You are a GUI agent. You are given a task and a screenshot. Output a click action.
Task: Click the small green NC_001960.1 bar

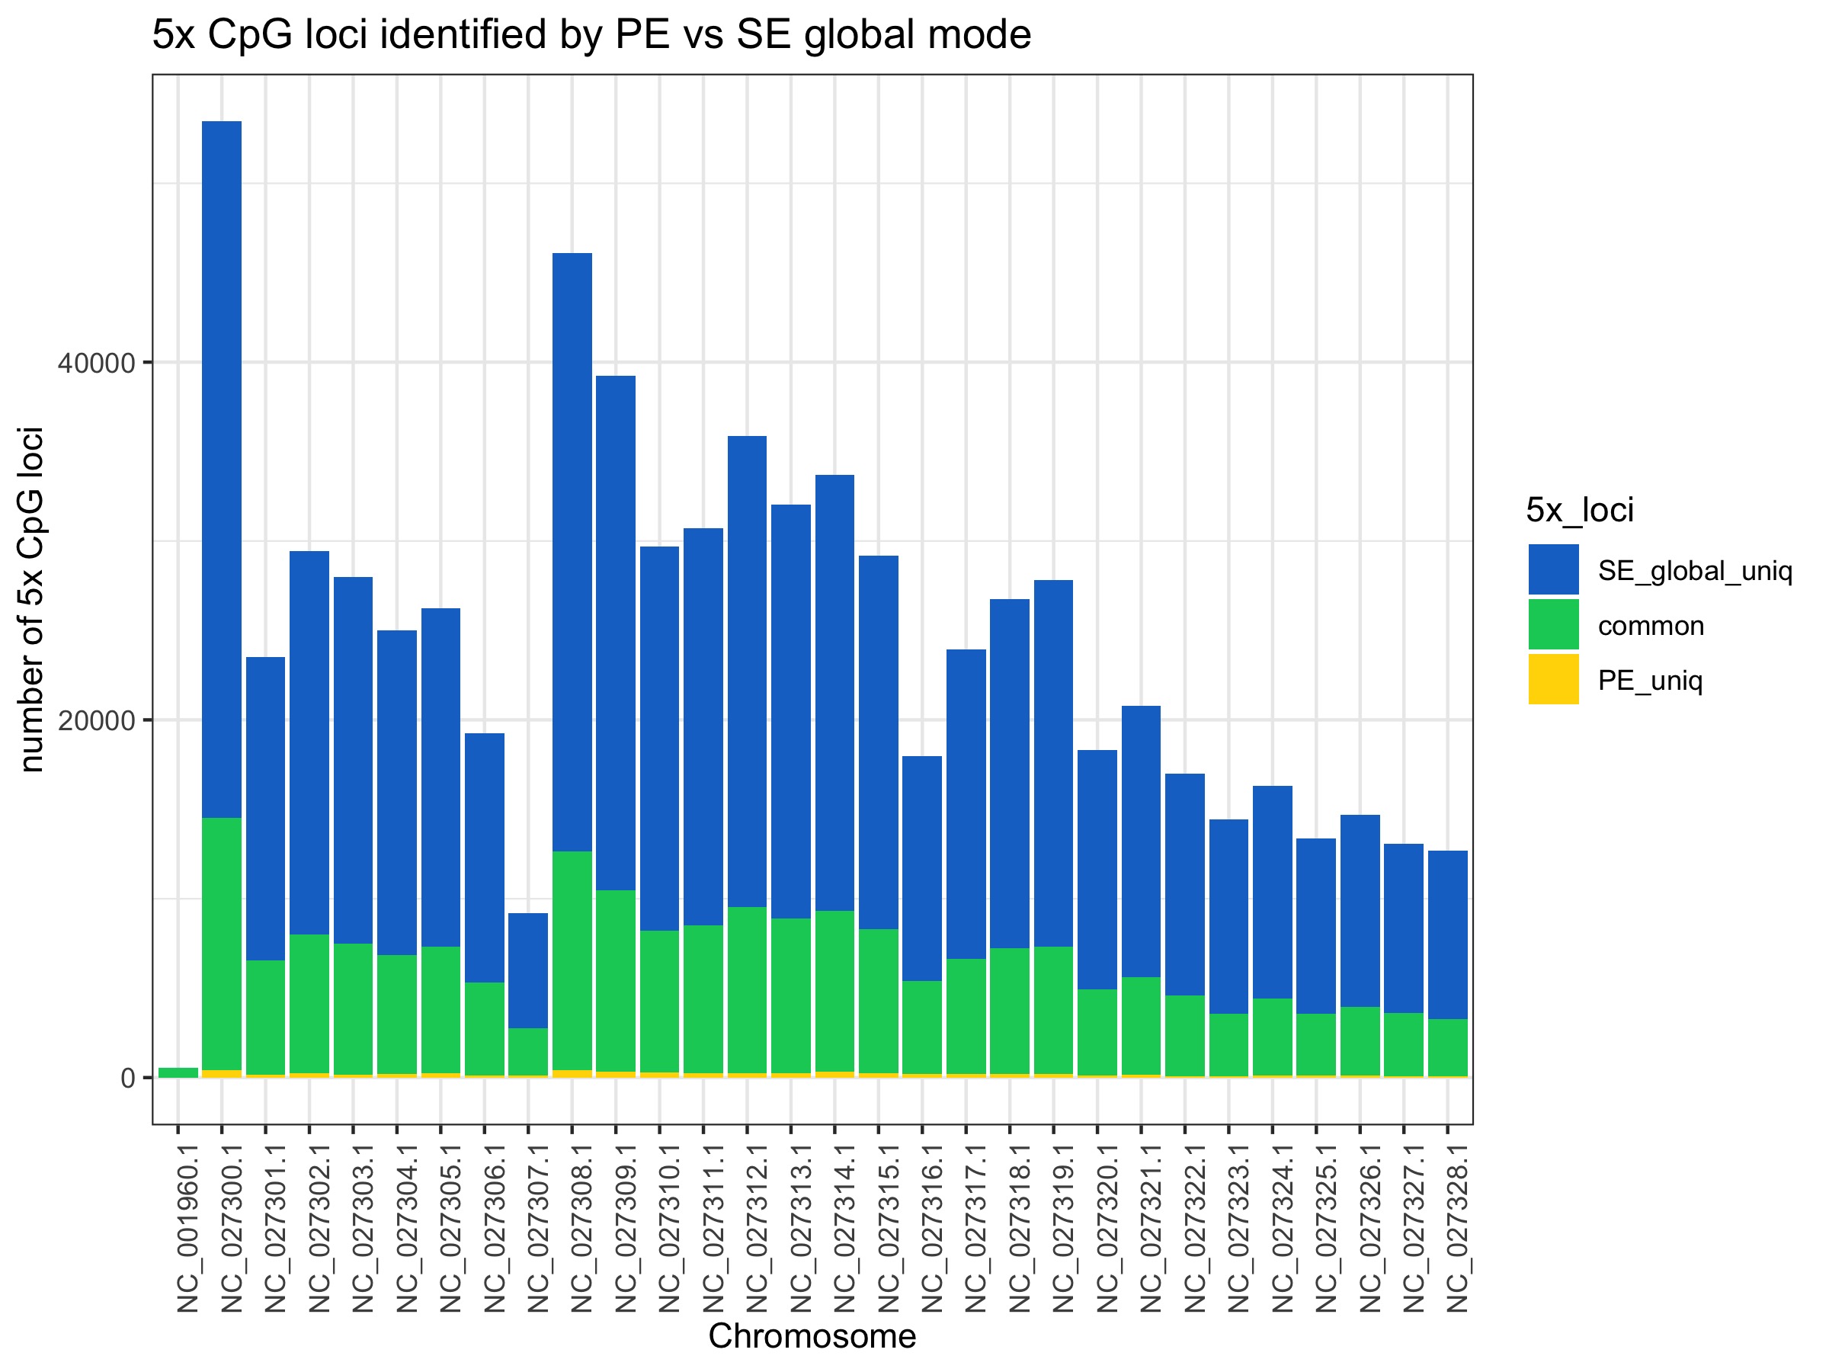pyautogui.click(x=178, y=1072)
